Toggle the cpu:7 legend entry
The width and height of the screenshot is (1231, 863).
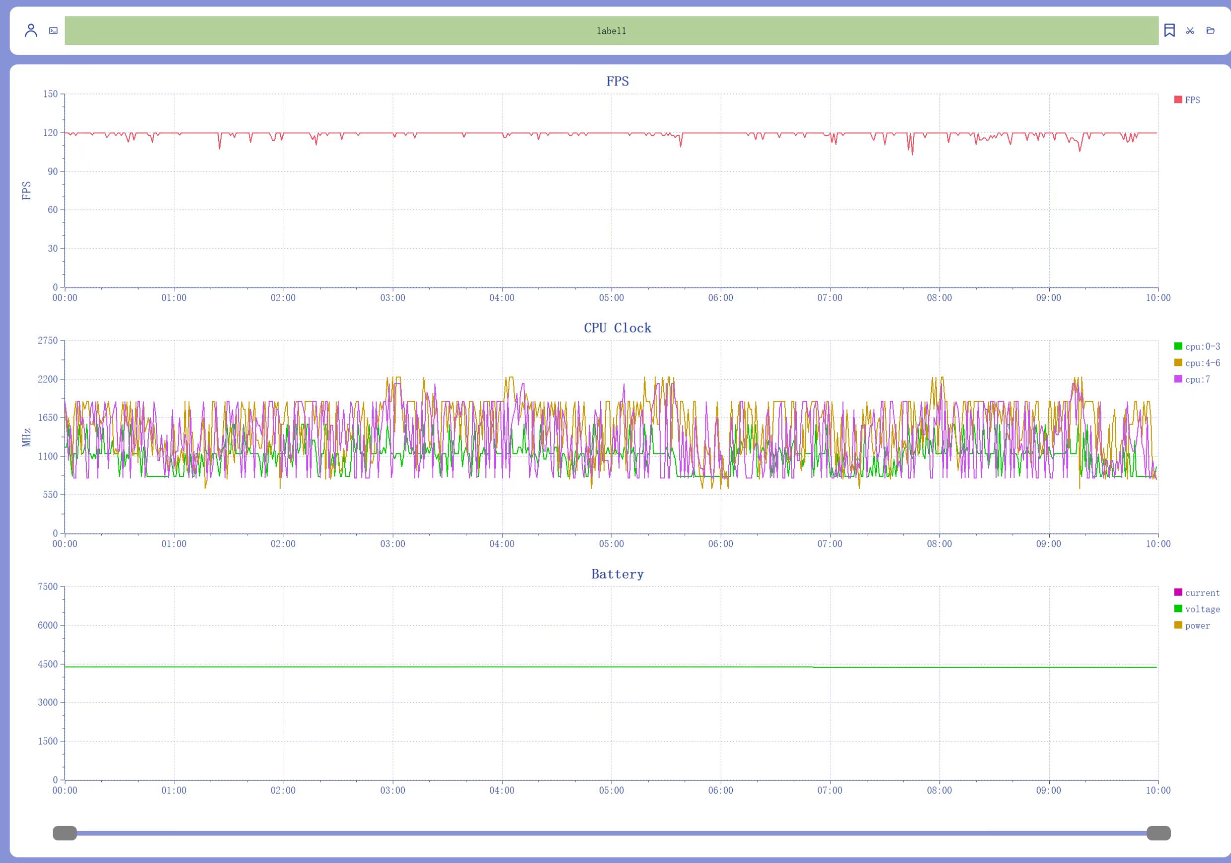[x=1192, y=379]
